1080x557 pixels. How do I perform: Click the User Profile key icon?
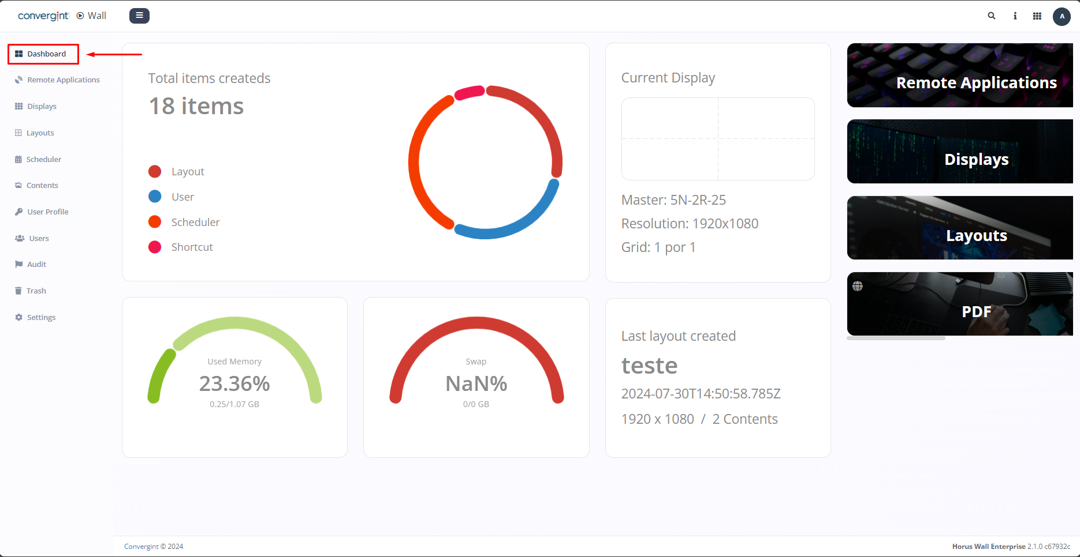(19, 212)
